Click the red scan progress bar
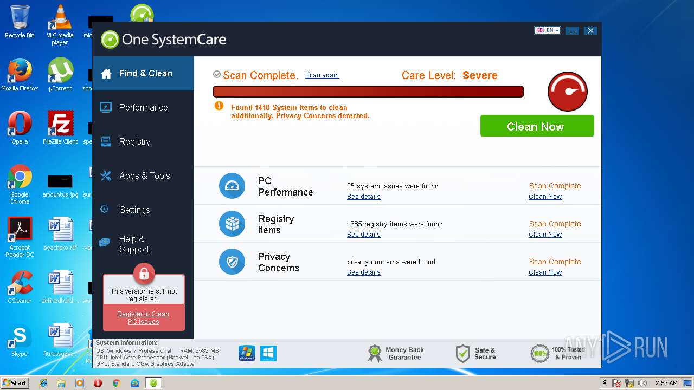The image size is (694, 390). pyautogui.click(x=368, y=92)
